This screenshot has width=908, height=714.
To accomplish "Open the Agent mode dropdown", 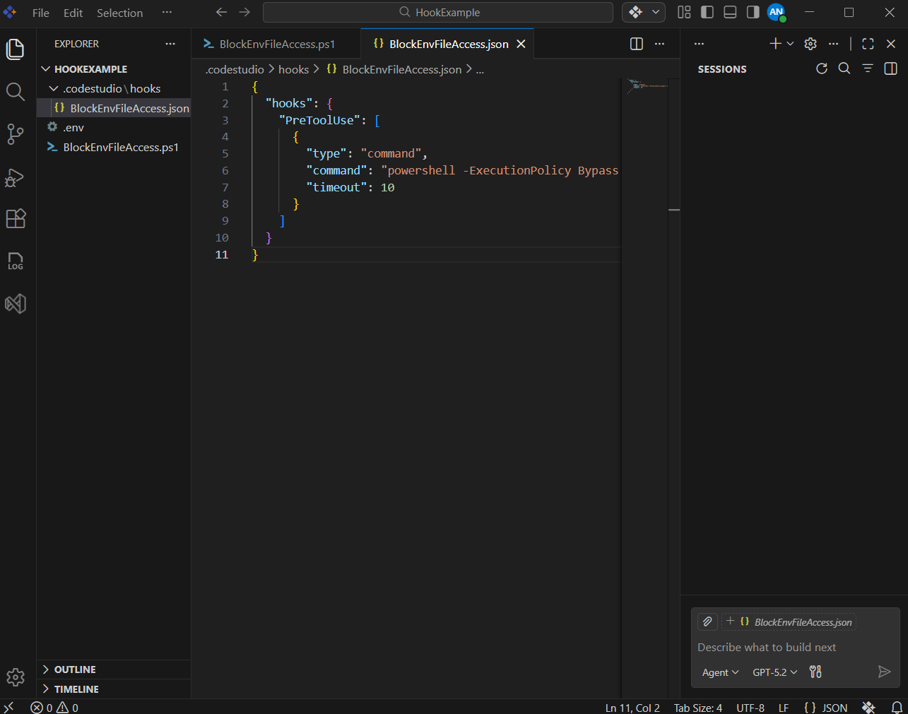I will [x=719, y=672].
